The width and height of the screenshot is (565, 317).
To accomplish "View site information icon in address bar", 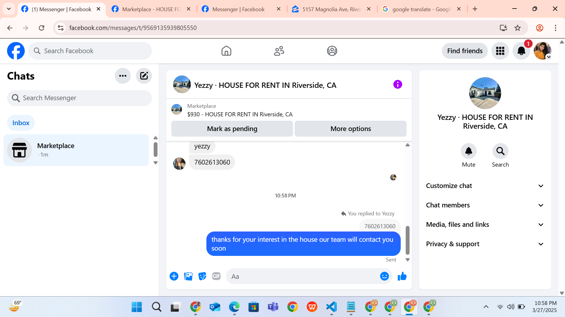I will (x=61, y=28).
